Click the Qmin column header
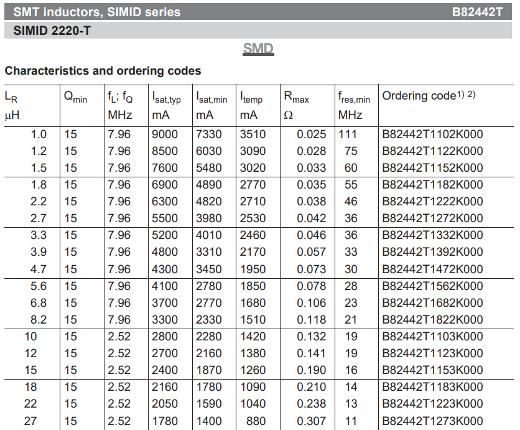The image size is (520, 430). [75, 97]
